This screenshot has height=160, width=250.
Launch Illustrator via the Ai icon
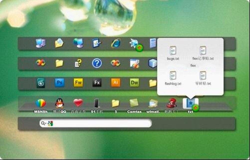(x=116, y=82)
